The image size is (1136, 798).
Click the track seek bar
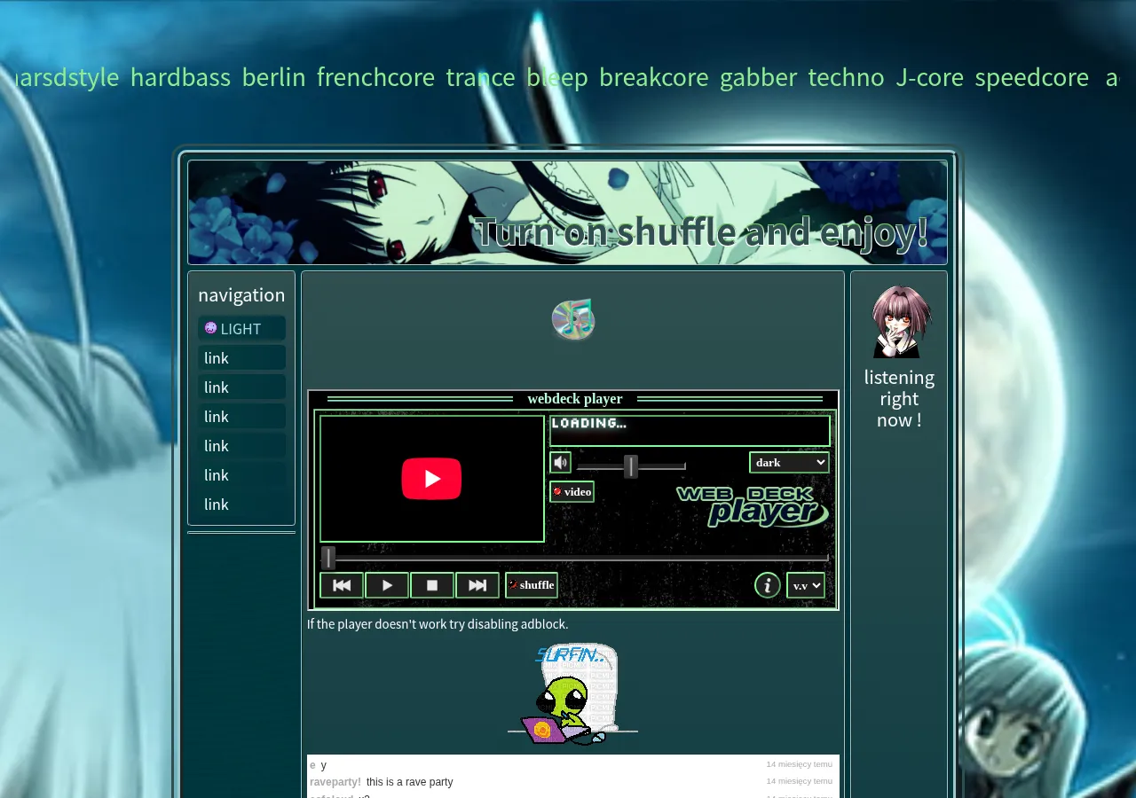[x=575, y=558]
